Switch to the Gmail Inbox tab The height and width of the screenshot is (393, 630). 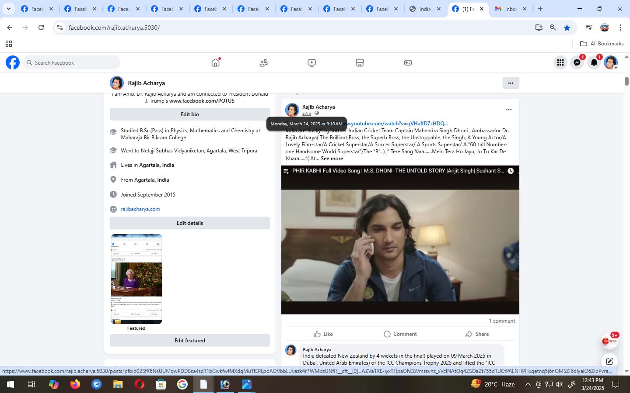point(511,9)
